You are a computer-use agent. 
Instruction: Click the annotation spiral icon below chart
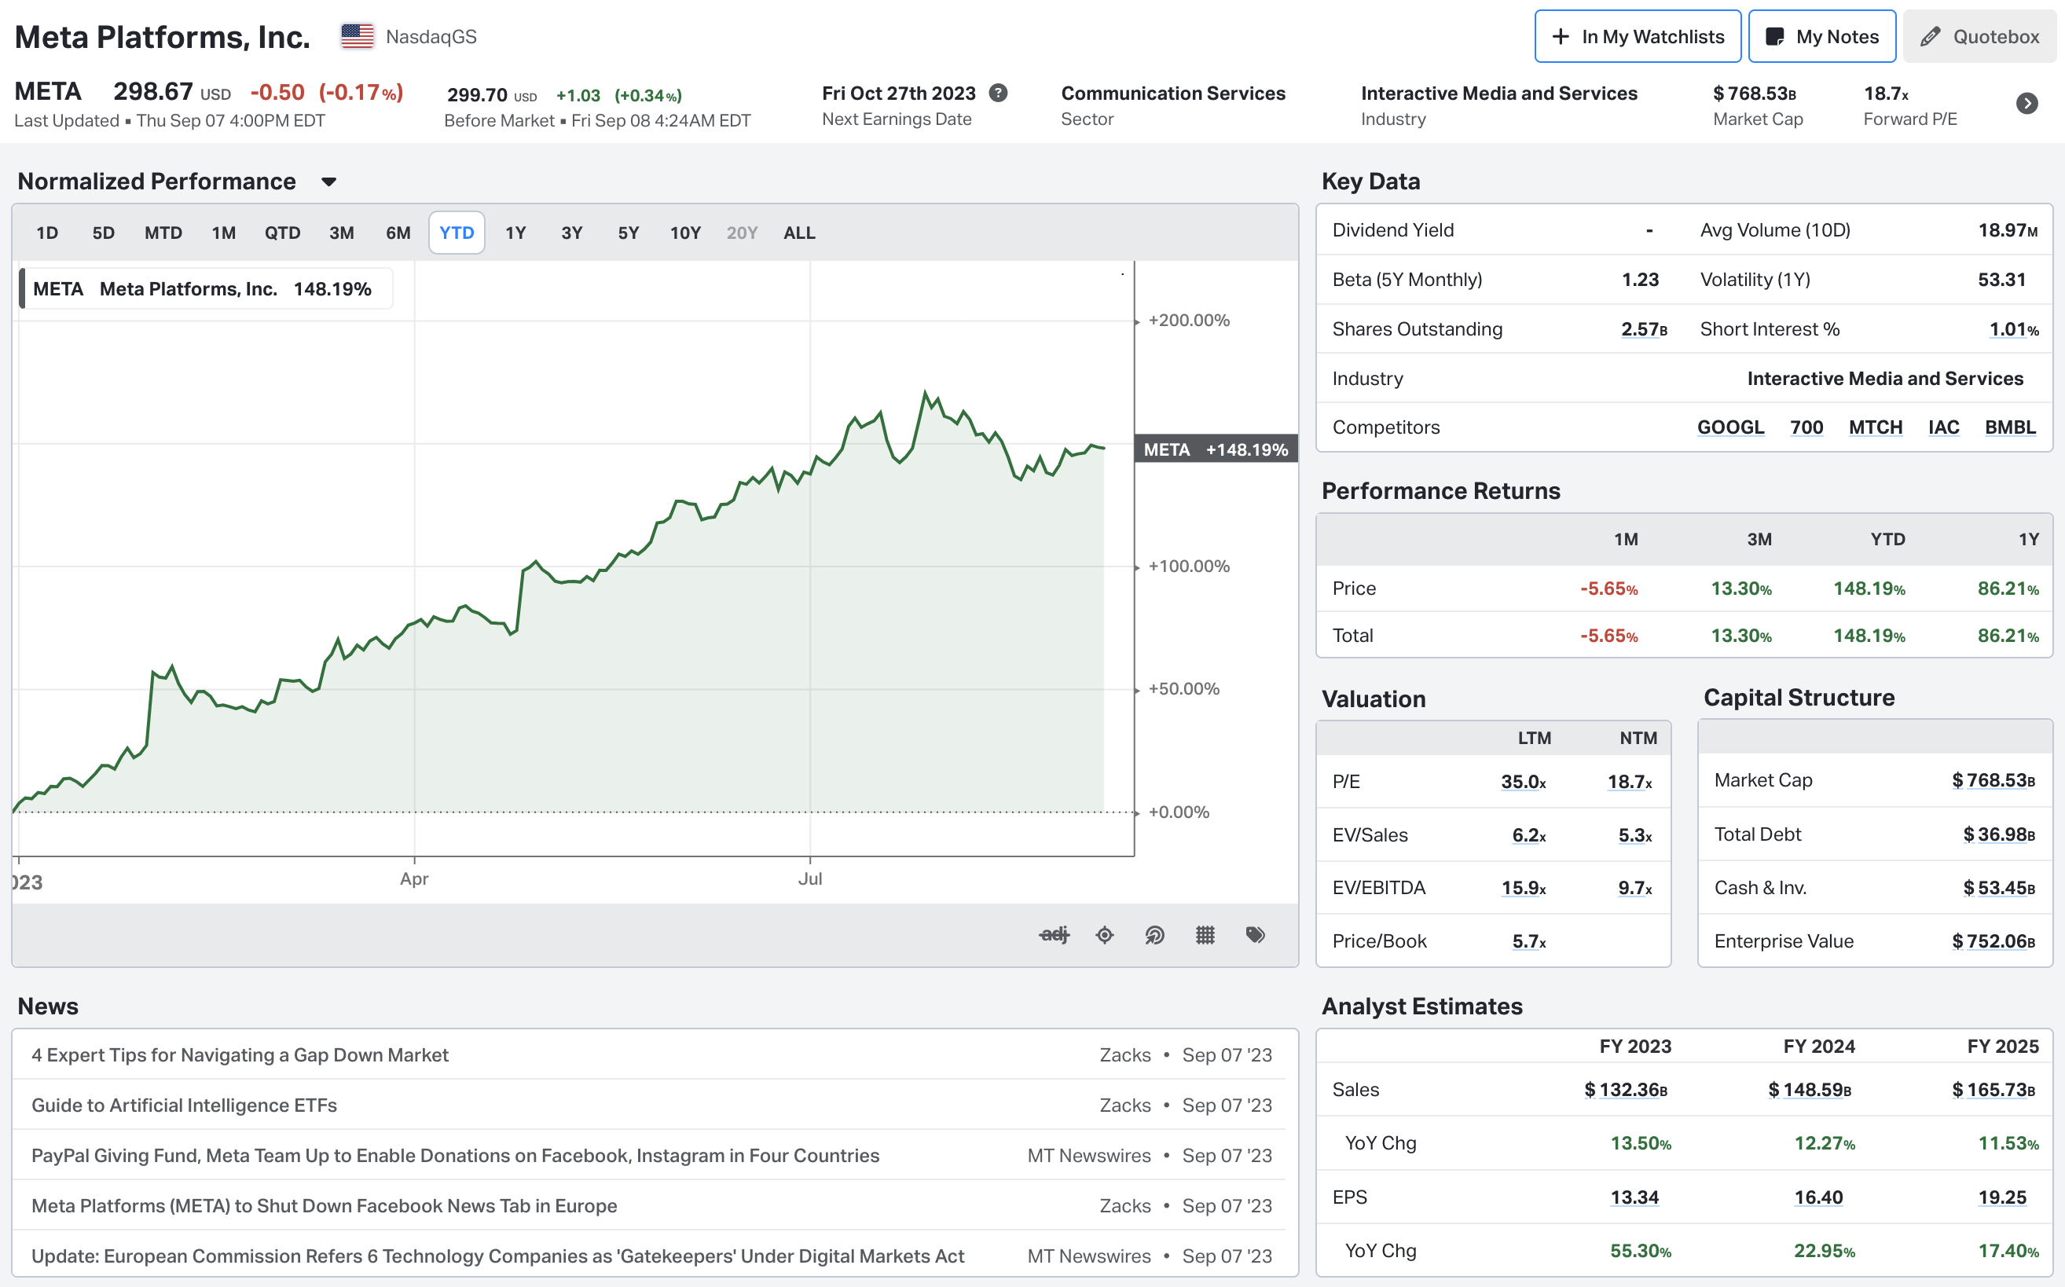tap(1154, 935)
